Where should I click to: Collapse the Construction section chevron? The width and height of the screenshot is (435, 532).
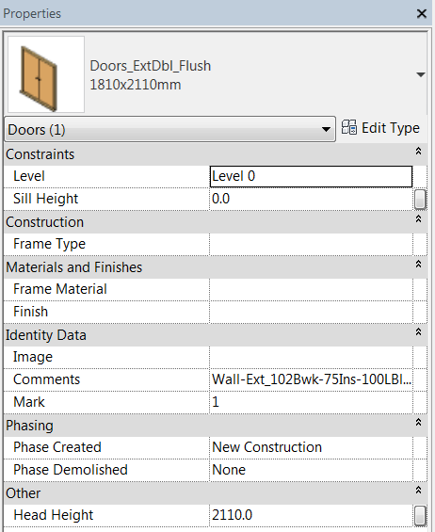(418, 219)
